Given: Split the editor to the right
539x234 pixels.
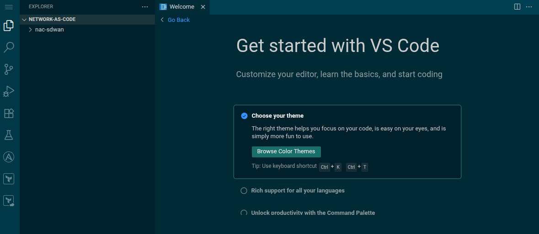Looking at the screenshot, I should click(x=517, y=7).
